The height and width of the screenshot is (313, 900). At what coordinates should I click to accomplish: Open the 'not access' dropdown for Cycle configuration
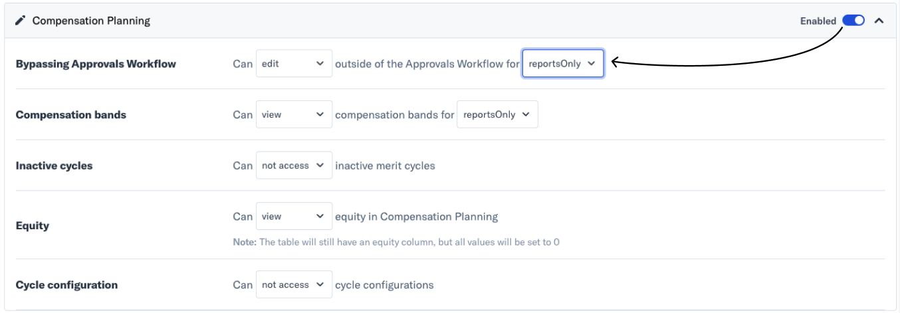click(294, 284)
